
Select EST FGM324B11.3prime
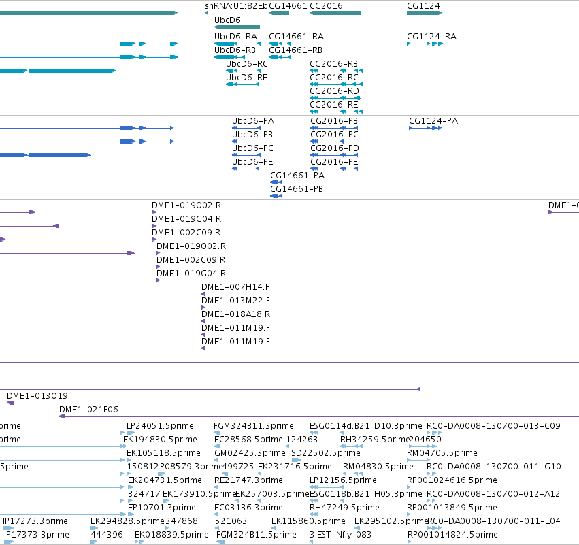coord(217,433)
